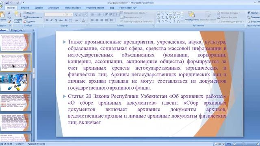Decrease the list indent level
This screenshot has width=260, height=146.
pos(106,15)
